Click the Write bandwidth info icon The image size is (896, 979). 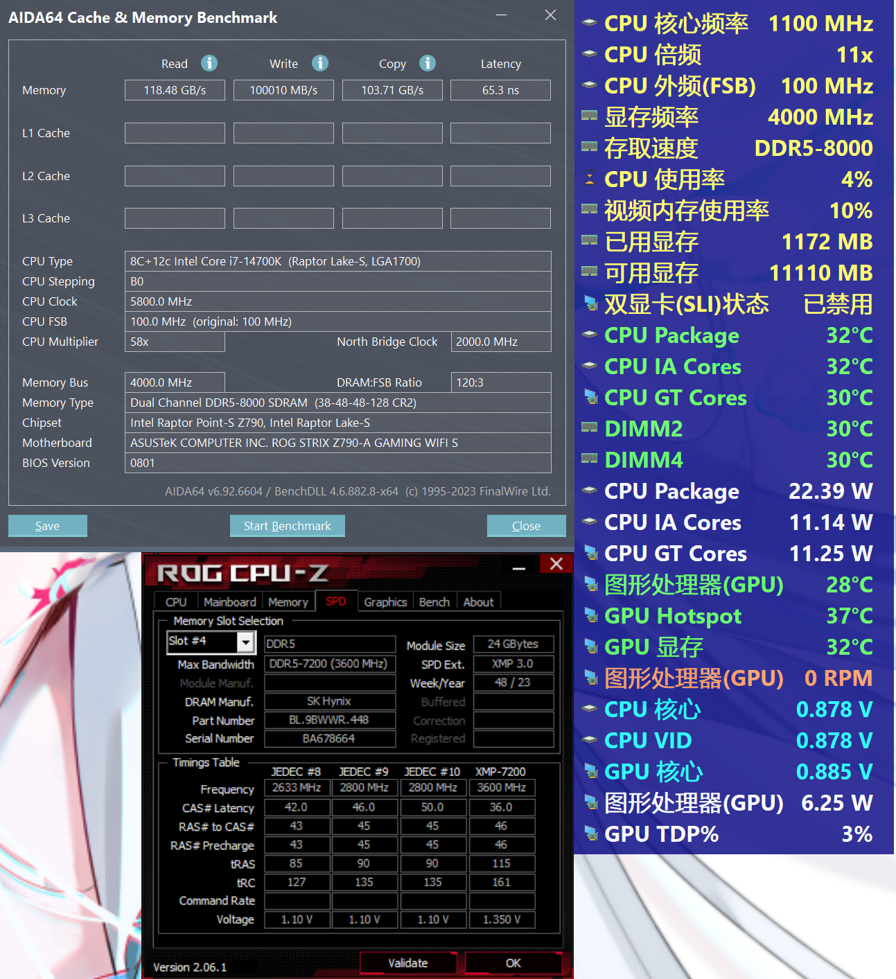(x=319, y=63)
